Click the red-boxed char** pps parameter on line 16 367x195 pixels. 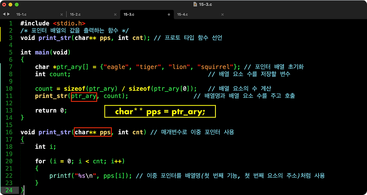point(93,132)
